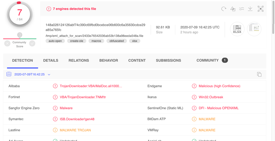Click the macros tag
The image size is (275, 141).
click(x=96, y=41)
